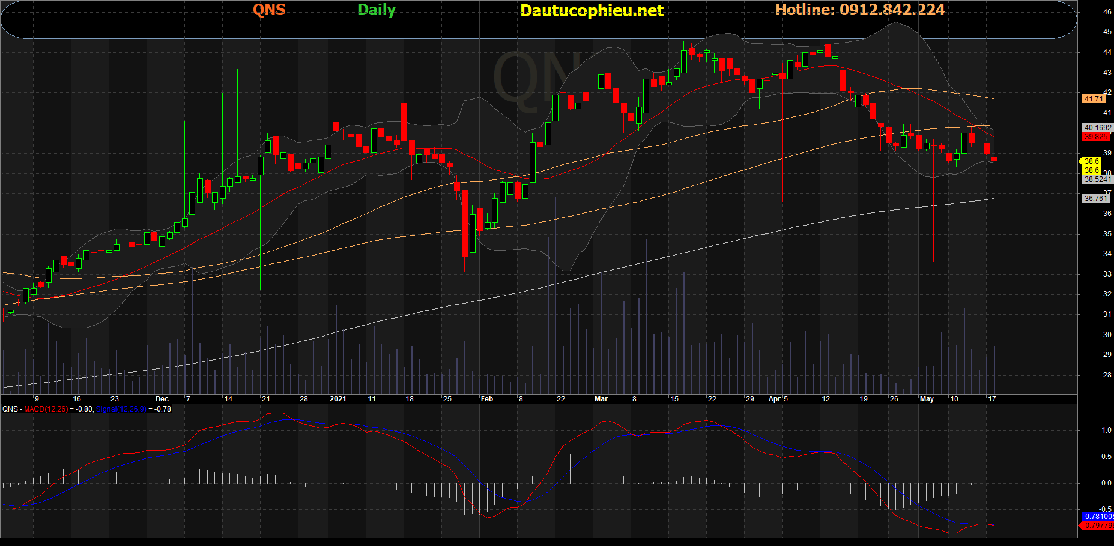Open the Dautucophieu.net site label
The image size is (1114, 546).
tap(592, 11)
